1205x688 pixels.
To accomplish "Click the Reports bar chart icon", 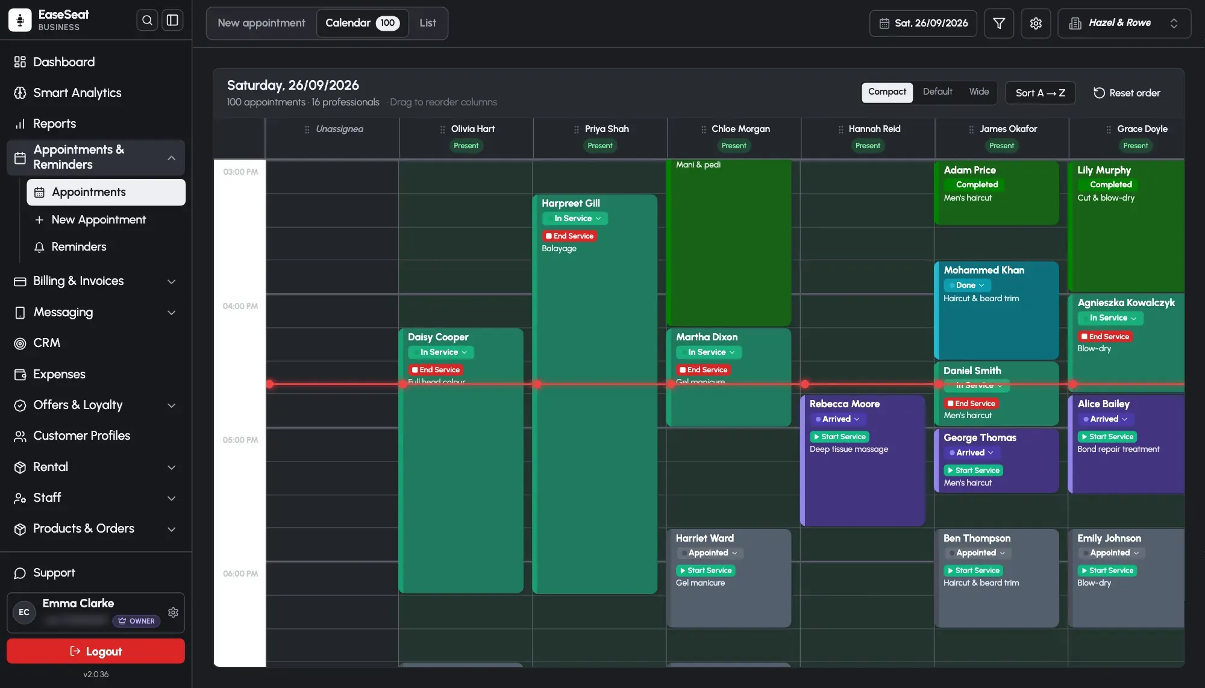I will [20, 124].
